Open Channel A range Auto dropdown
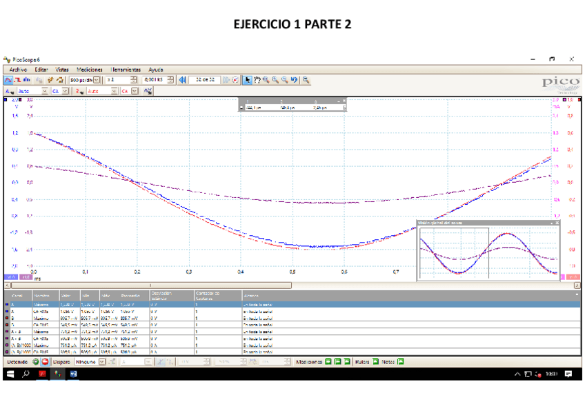585x413 pixels. [x=45, y=91]
